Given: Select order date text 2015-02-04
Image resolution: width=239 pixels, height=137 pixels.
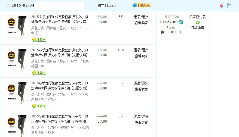Looking at the screenshot, I should [23, 5].
